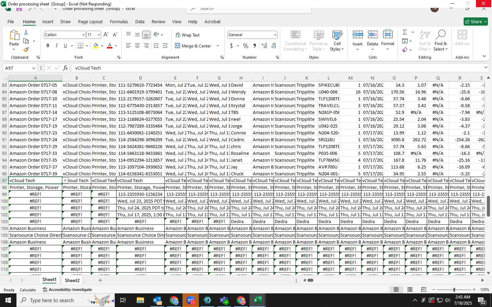Open the Review ribbon tab
Viewport: 492px width, 307px height.
point(159,21)
